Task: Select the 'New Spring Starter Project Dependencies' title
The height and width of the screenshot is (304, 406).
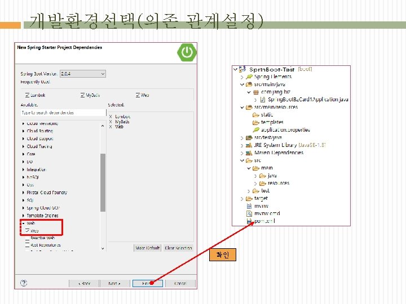Action: pos(60,47)
